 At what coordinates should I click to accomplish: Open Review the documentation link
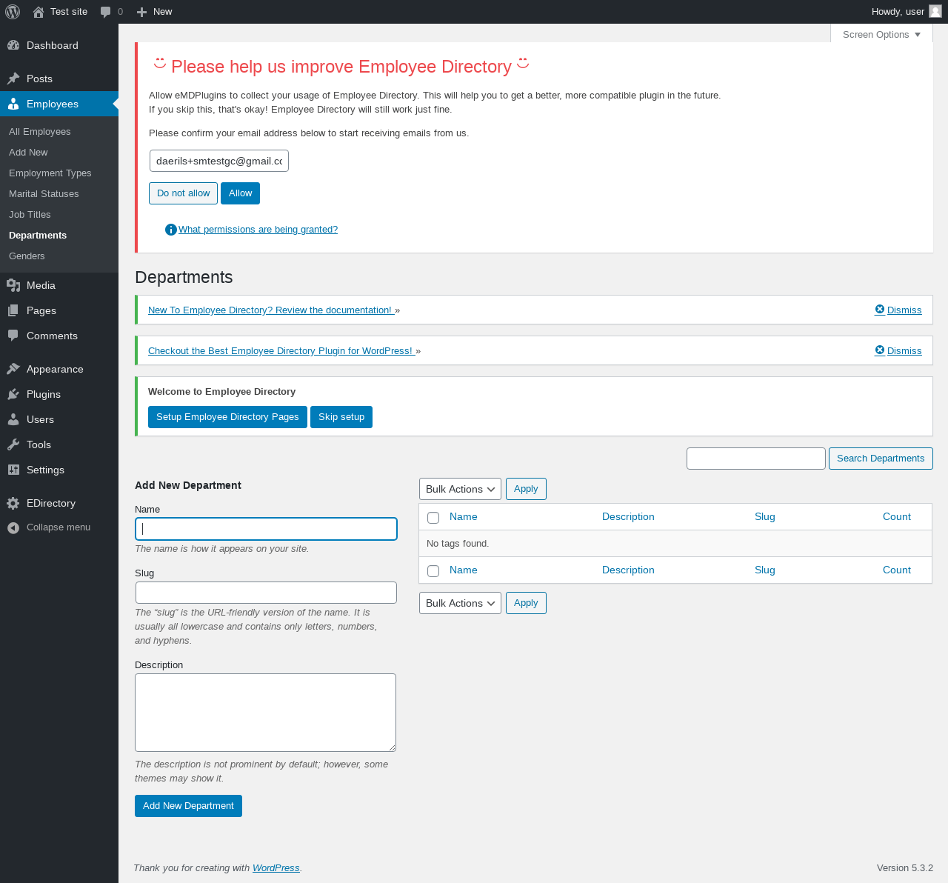271,310
